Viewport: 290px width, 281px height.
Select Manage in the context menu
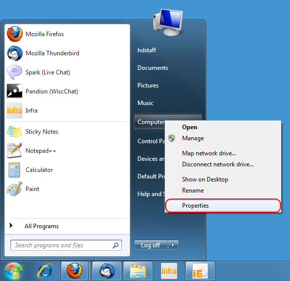pyautogui.click(x=223, y=138)
